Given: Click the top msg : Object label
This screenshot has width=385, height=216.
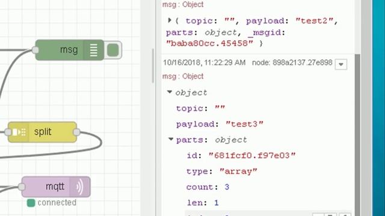Looking at the screenshot, I should click(x=183, y=4).
